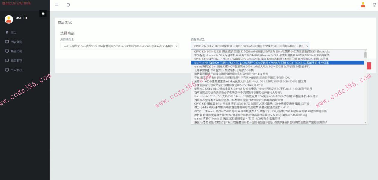Click the house icon next to 主页
378x180 pixels.
click(7, 32)
